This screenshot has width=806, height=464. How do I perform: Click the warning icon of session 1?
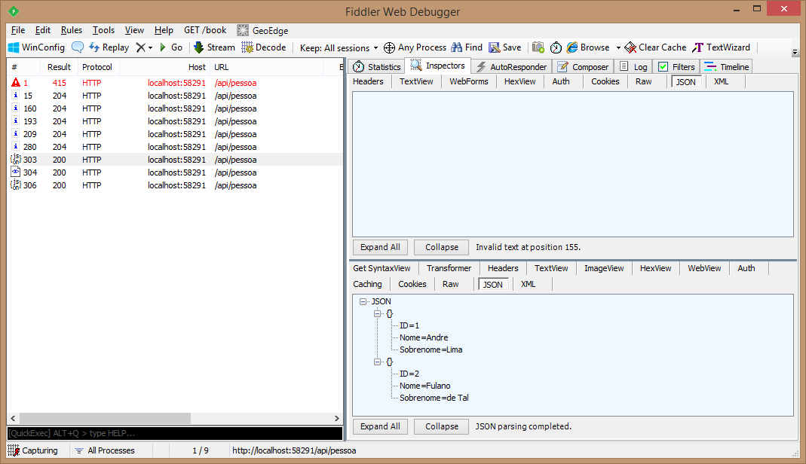pos(15,83)
